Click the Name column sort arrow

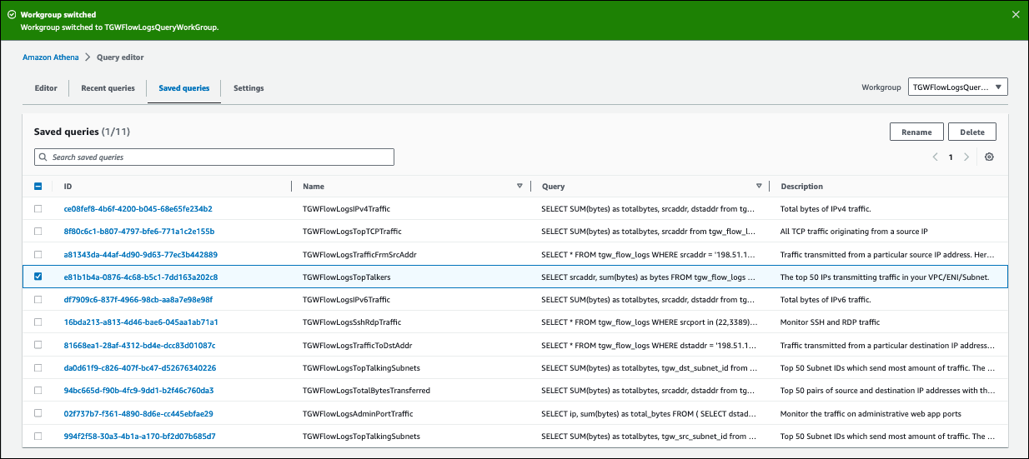[520, 187]
